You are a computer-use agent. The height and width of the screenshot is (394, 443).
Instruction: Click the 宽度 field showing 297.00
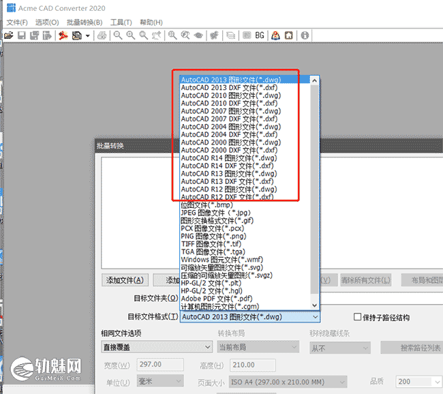[160, 365]
